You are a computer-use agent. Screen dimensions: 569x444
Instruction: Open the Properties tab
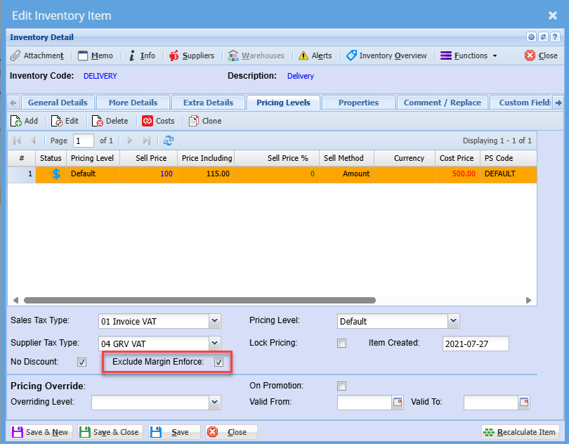358,103
